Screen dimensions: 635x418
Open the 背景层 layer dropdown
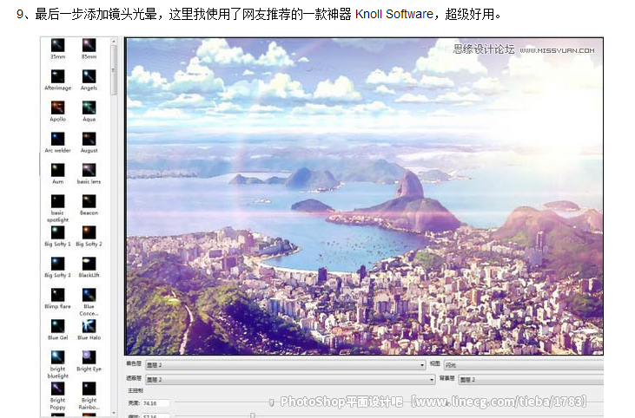(x=531, y=379)
